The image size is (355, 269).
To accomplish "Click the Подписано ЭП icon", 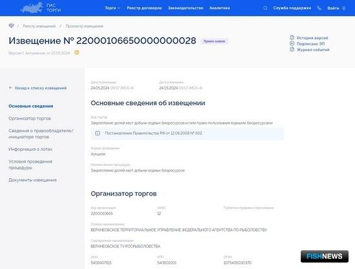I will 292,43.
